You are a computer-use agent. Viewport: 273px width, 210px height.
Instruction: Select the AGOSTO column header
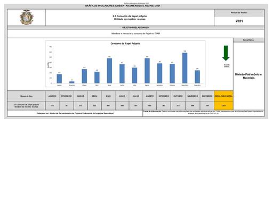coord(150,96)
